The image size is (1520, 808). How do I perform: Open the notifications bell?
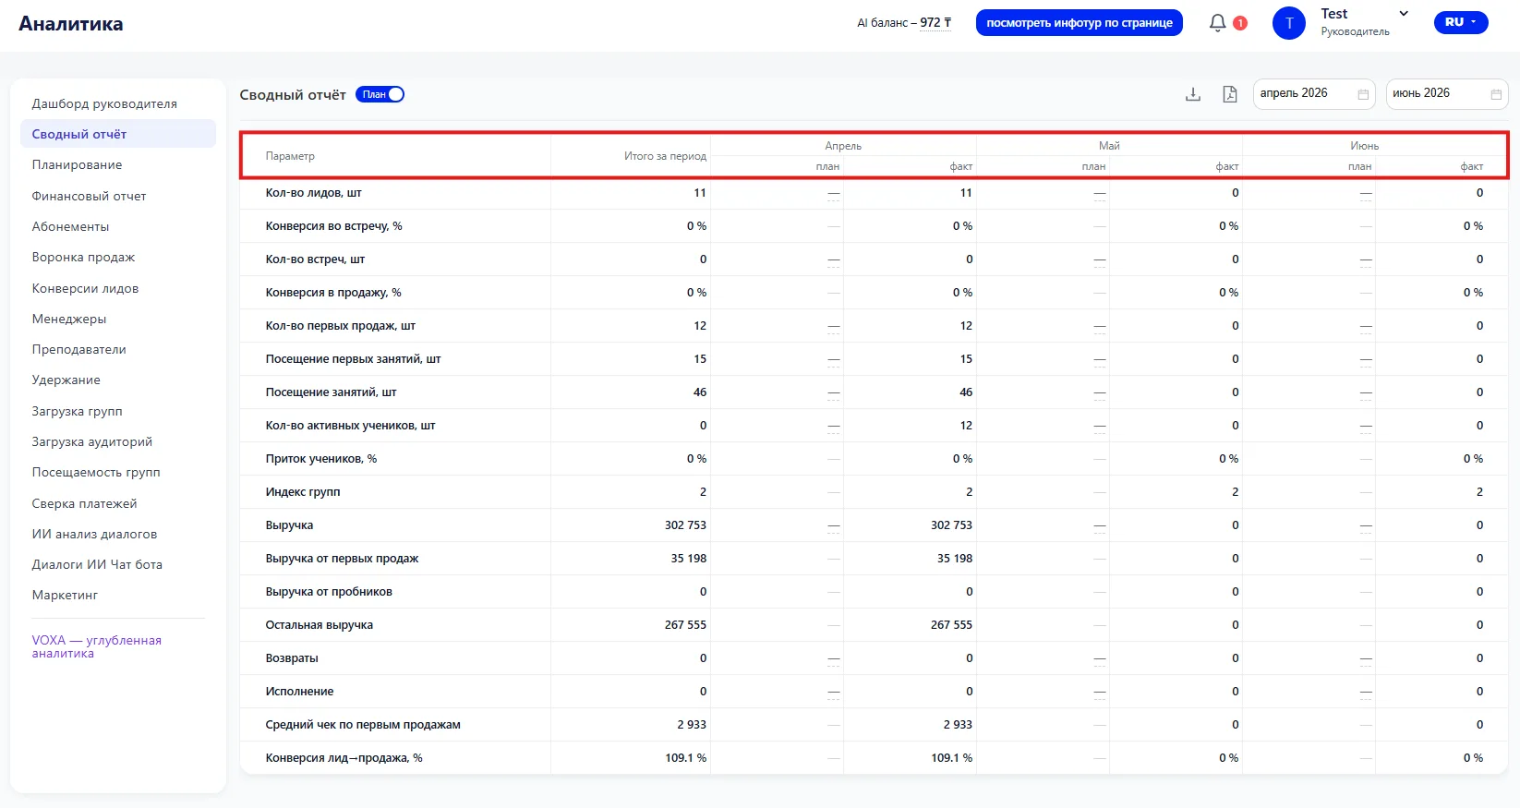1218,22
